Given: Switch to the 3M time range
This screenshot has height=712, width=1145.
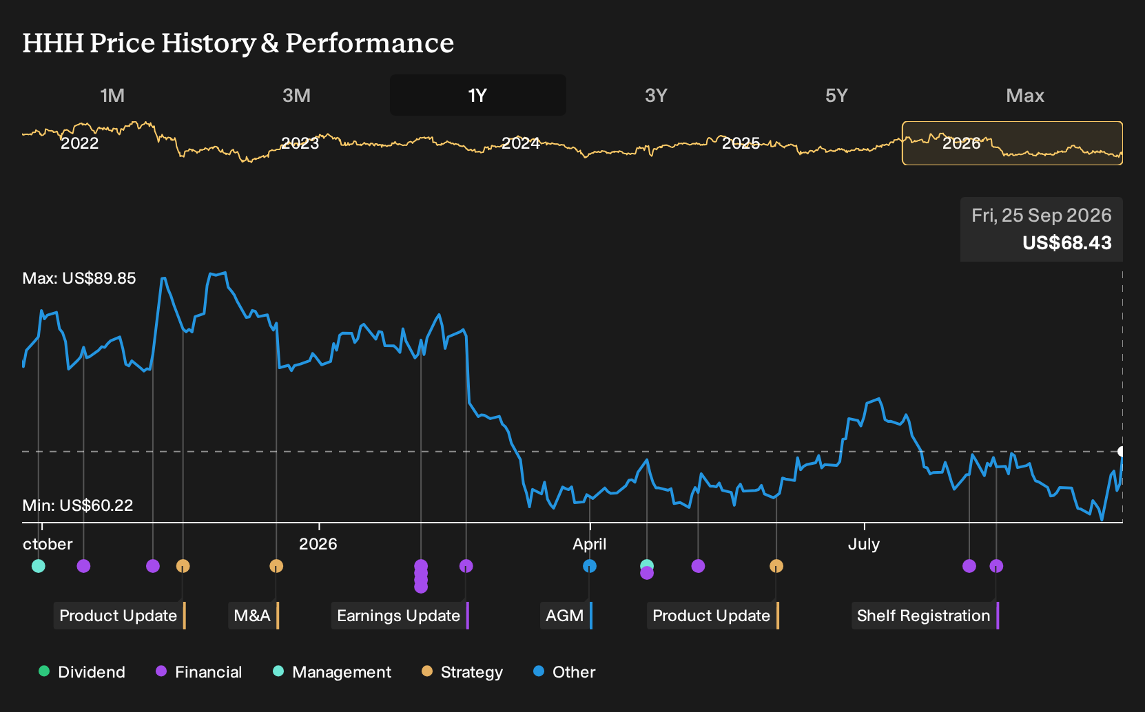Looking at the screenshot, I should point(296,95).
